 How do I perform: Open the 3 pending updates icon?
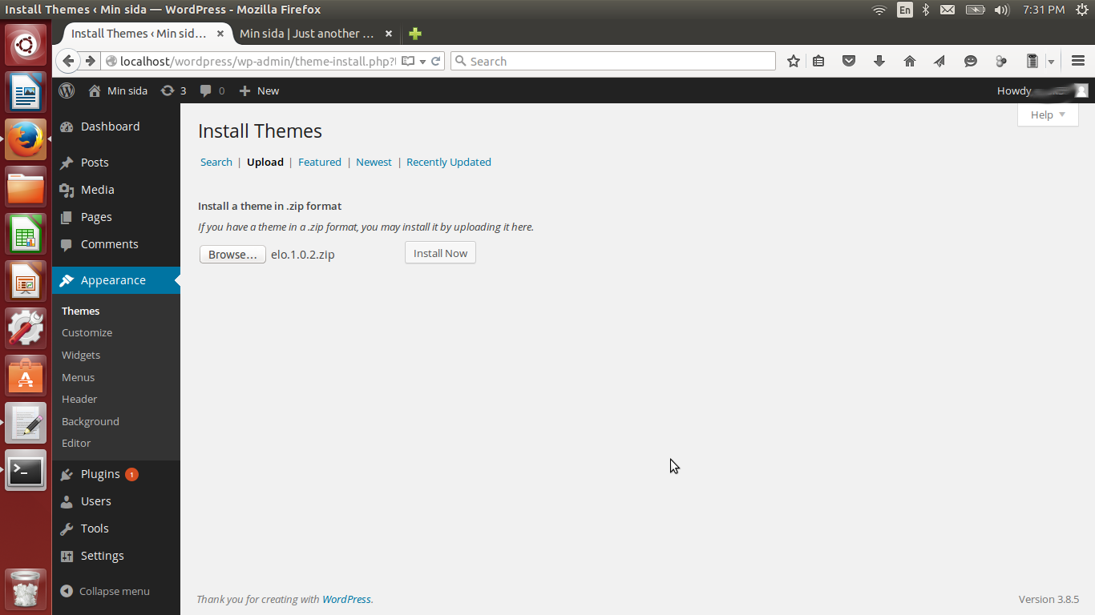click(x=173, y=90)
